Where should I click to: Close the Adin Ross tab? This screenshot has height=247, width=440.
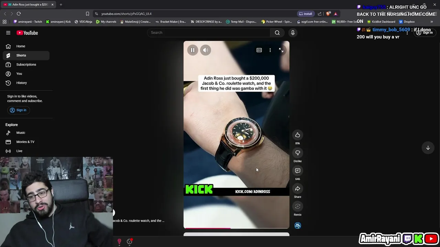(x=52, y=4)
